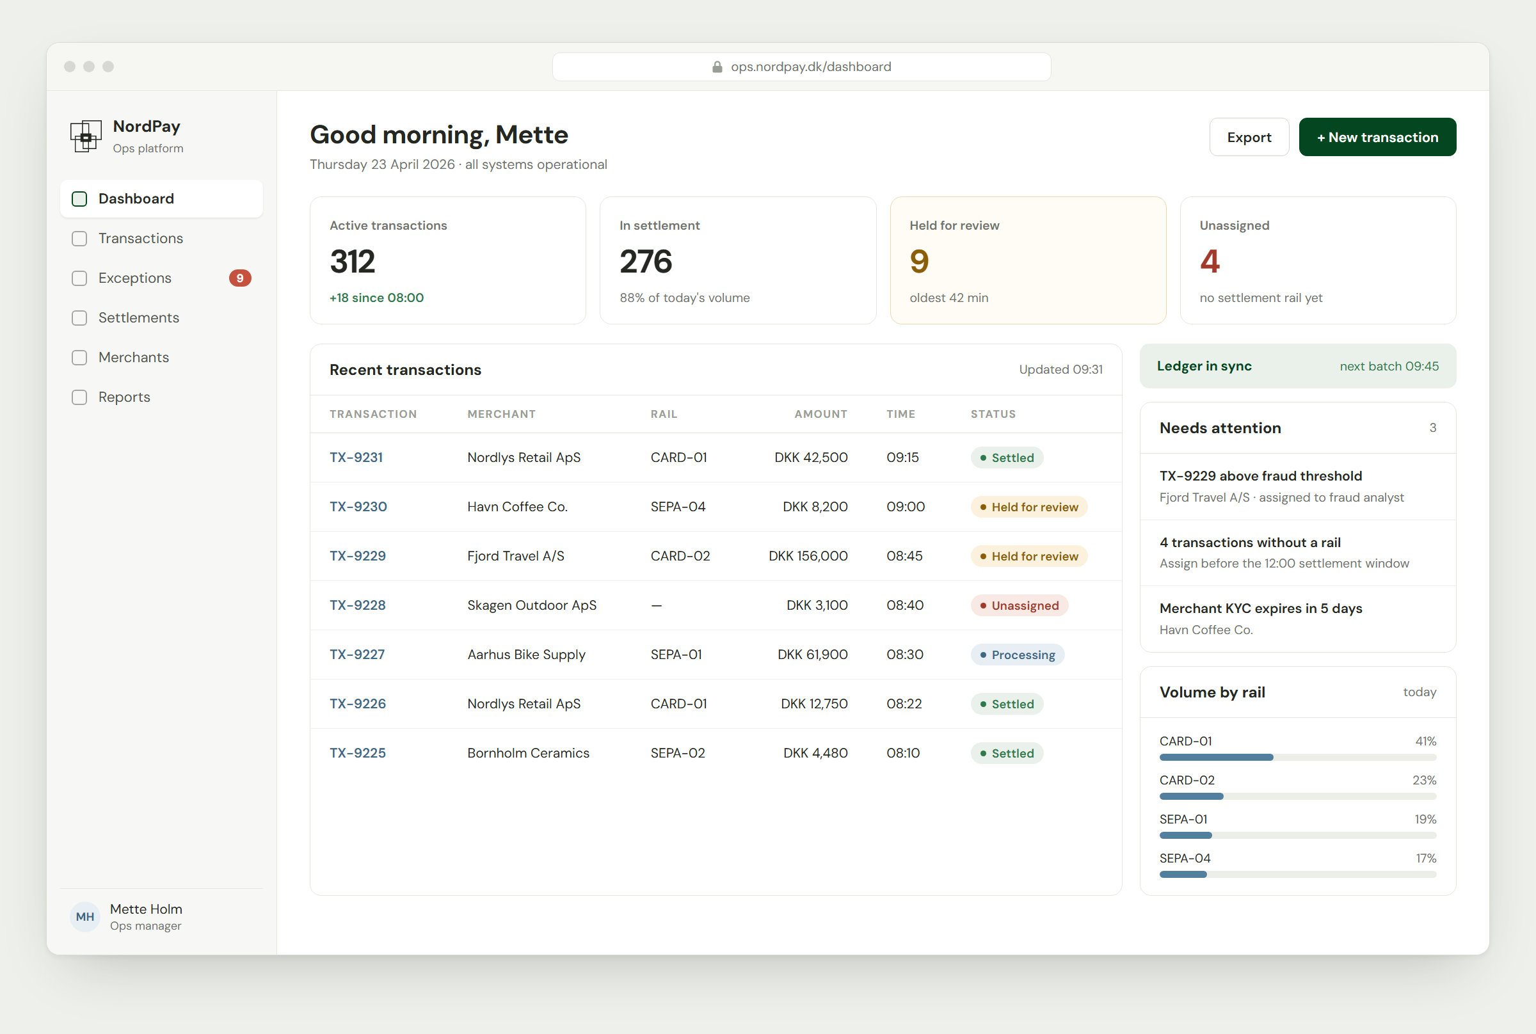Open alert Merchant KYC expires in 5 days
Viewport: 1536px width, 1034px height.
1297,619
